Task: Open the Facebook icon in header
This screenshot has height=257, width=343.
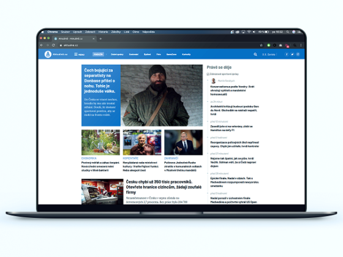Action: pyautogui.click(x=287, y=54)
